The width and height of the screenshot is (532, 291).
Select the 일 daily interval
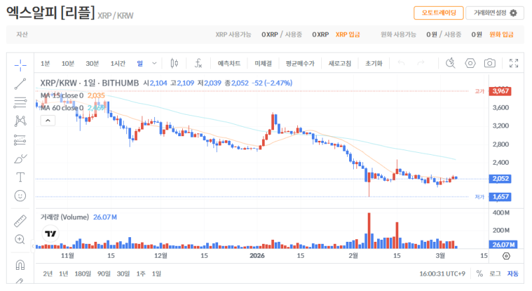click(140, 63)
